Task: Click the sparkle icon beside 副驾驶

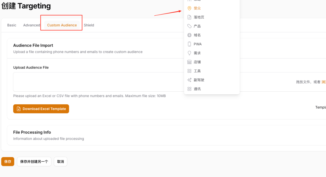Action: tap(189, 80)
